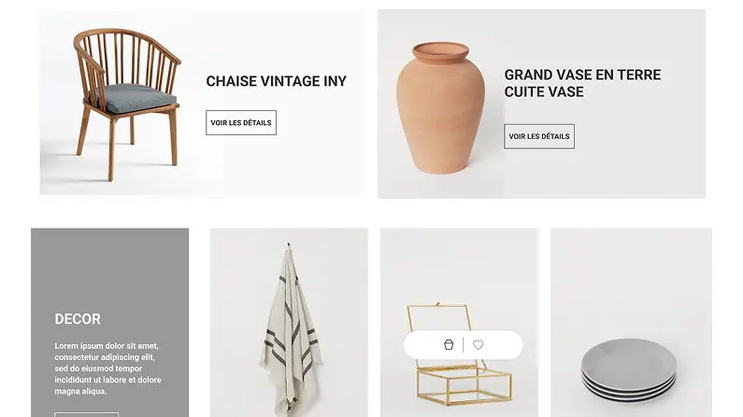Open the gold glass box base below overlay
Image resolution: width=743 pixels, height=417 pixels.
pos(464,385)
